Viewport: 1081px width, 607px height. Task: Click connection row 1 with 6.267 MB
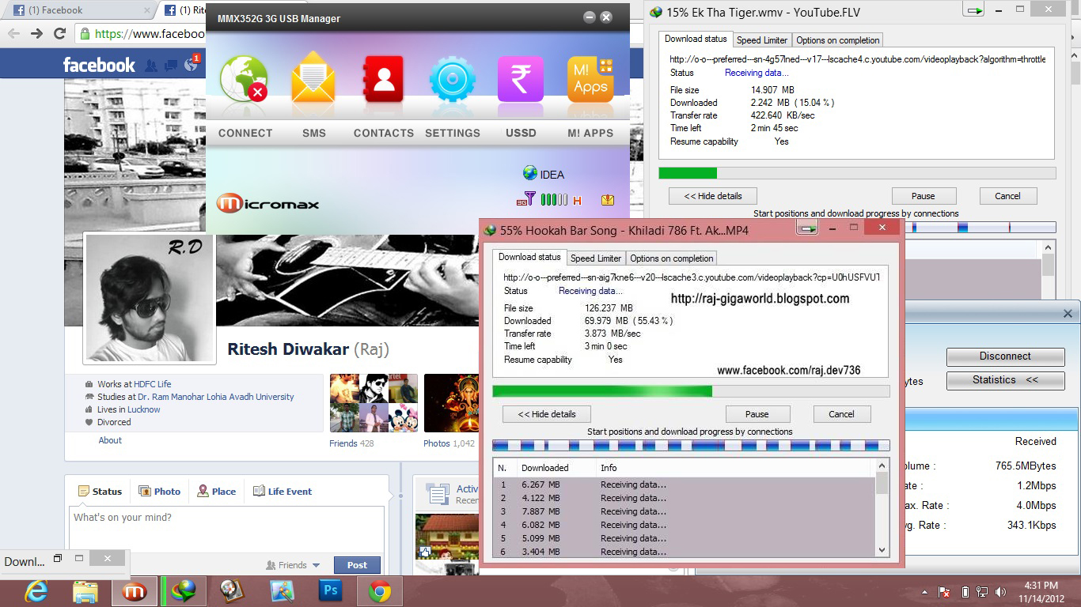click(x=684, y=484)
